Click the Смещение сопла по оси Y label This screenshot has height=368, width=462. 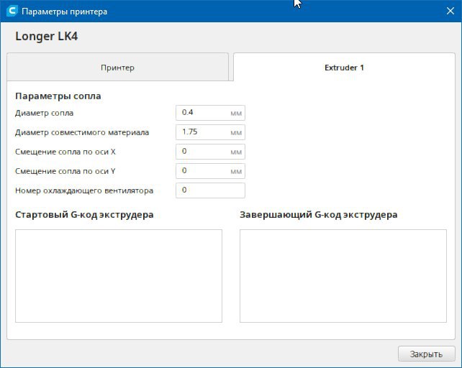[x=65, y=171]
